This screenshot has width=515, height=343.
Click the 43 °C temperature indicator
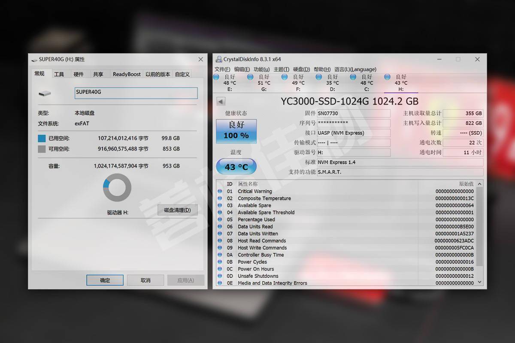pyautogui.click(x=236, y=167)
